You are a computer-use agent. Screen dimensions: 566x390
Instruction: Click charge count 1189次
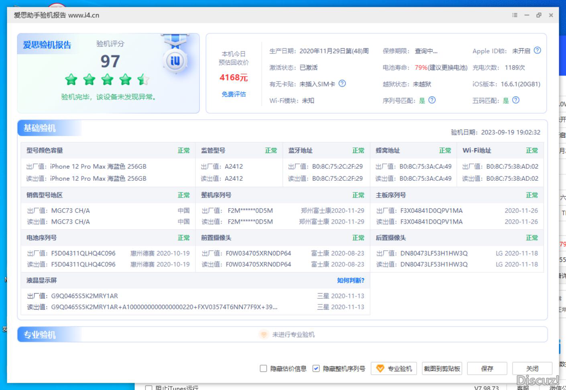pyautogui.click(x=515, y=67)
